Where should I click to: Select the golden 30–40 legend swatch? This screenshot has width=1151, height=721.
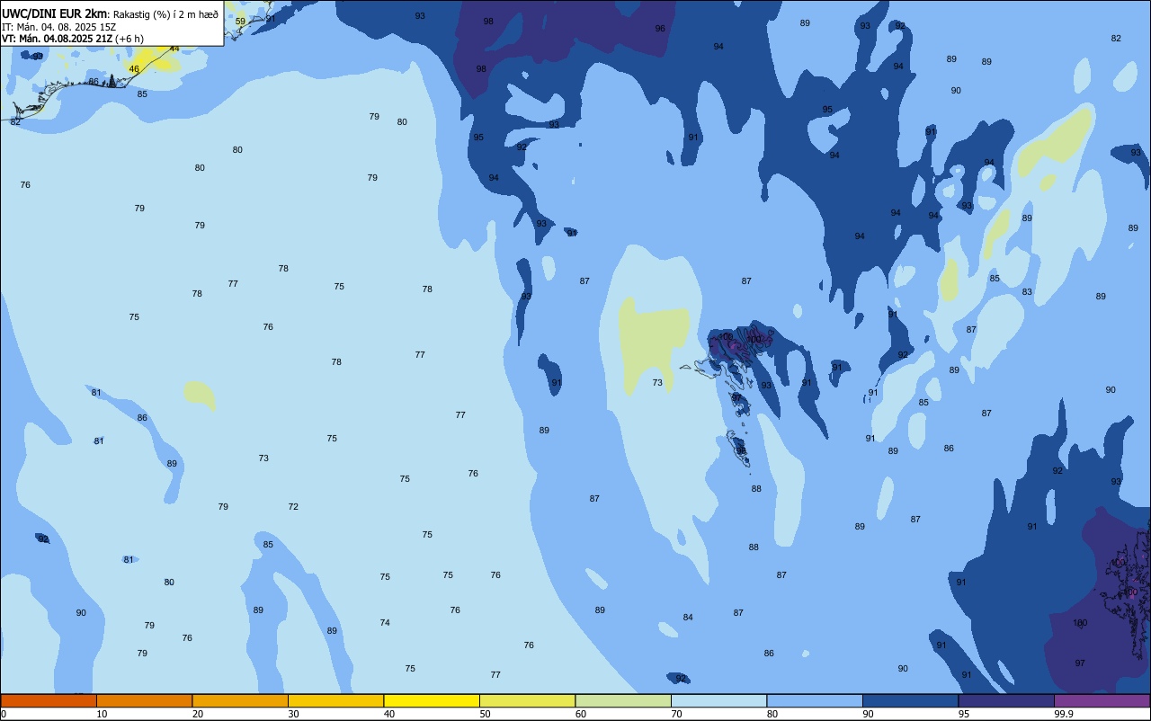tap(335, 700)
